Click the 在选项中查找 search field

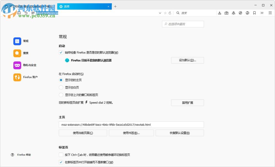(x=183, y=24)
